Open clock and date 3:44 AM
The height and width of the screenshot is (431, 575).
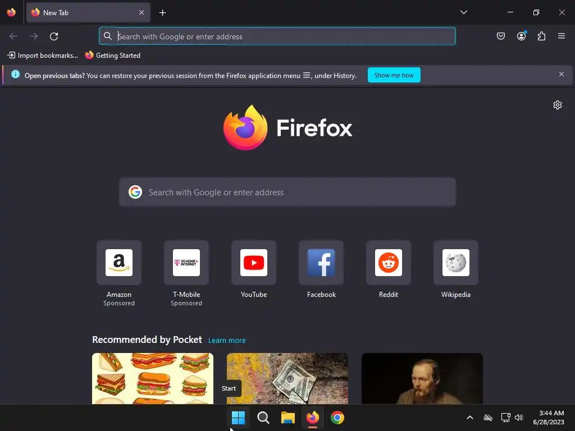pos(549,418)
